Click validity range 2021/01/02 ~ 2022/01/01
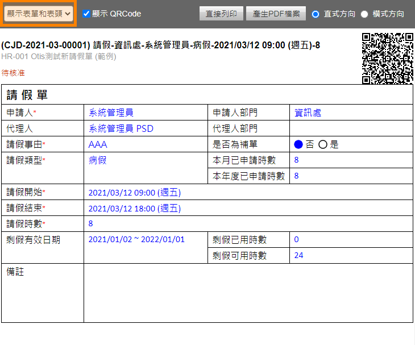 coord(136,239)
